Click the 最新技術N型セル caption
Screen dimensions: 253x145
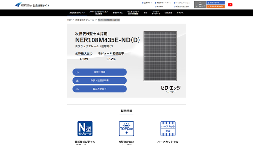[x=85, y=142]
